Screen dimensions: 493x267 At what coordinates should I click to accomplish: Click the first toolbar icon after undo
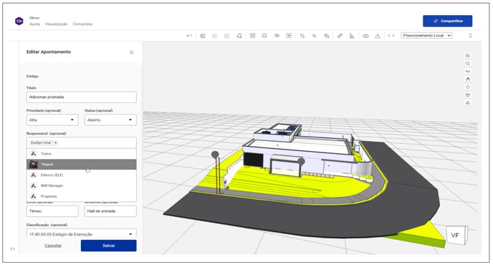click(203, 36)
